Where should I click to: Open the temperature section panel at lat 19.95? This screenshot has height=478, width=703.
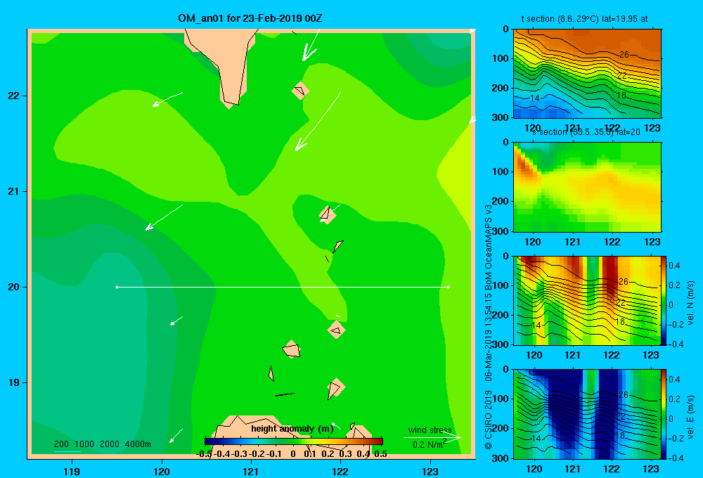click(x=587, y=74)
